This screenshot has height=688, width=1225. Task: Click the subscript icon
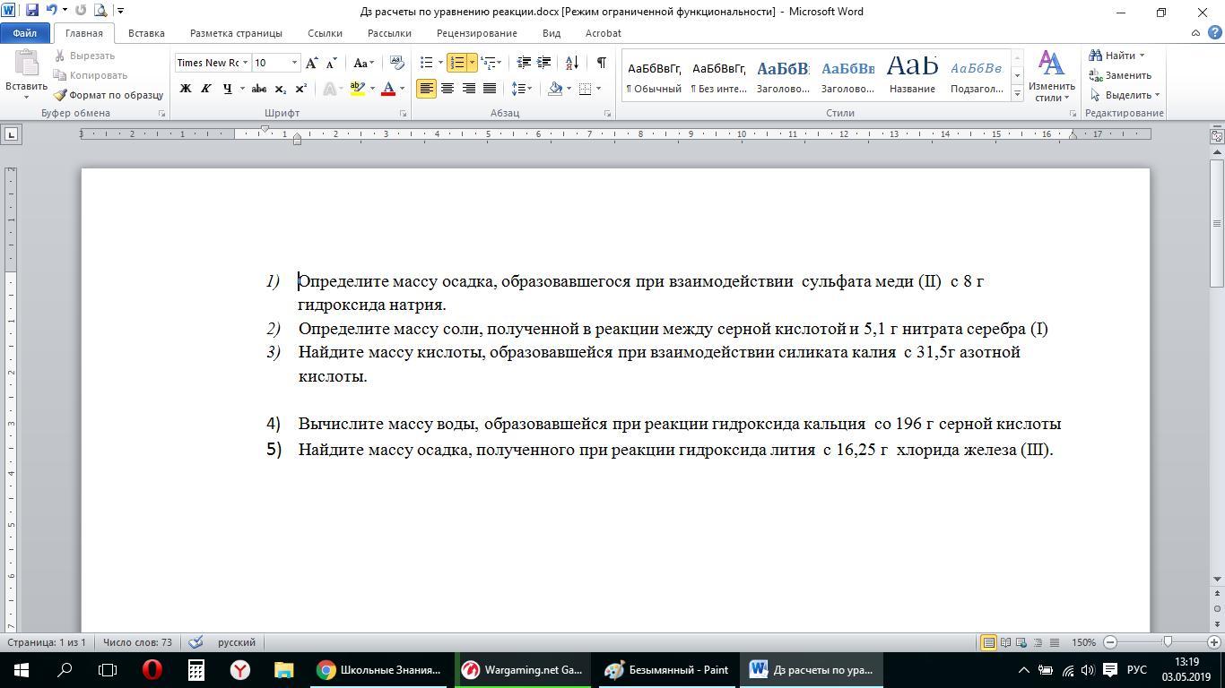[x=280, y=89]
